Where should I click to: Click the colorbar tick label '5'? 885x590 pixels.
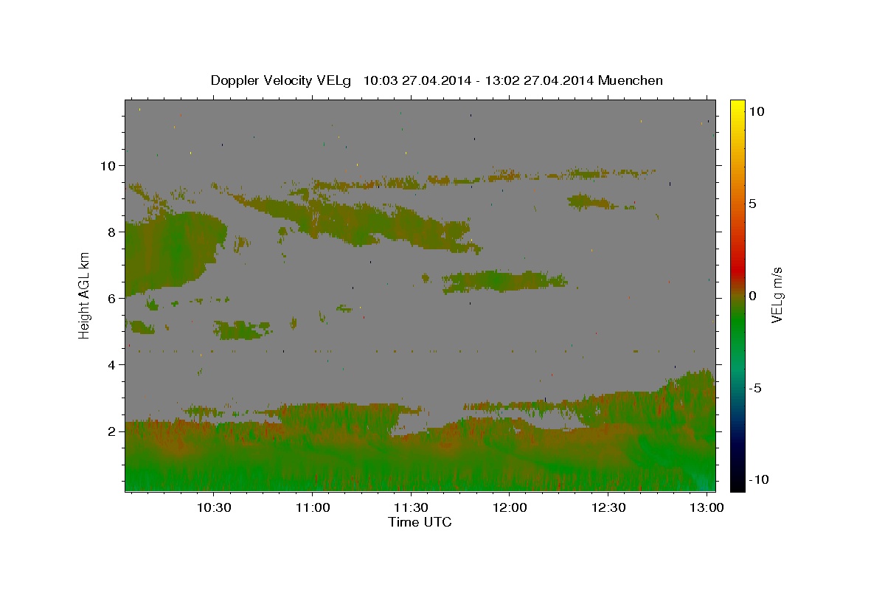tap(753, 204)
